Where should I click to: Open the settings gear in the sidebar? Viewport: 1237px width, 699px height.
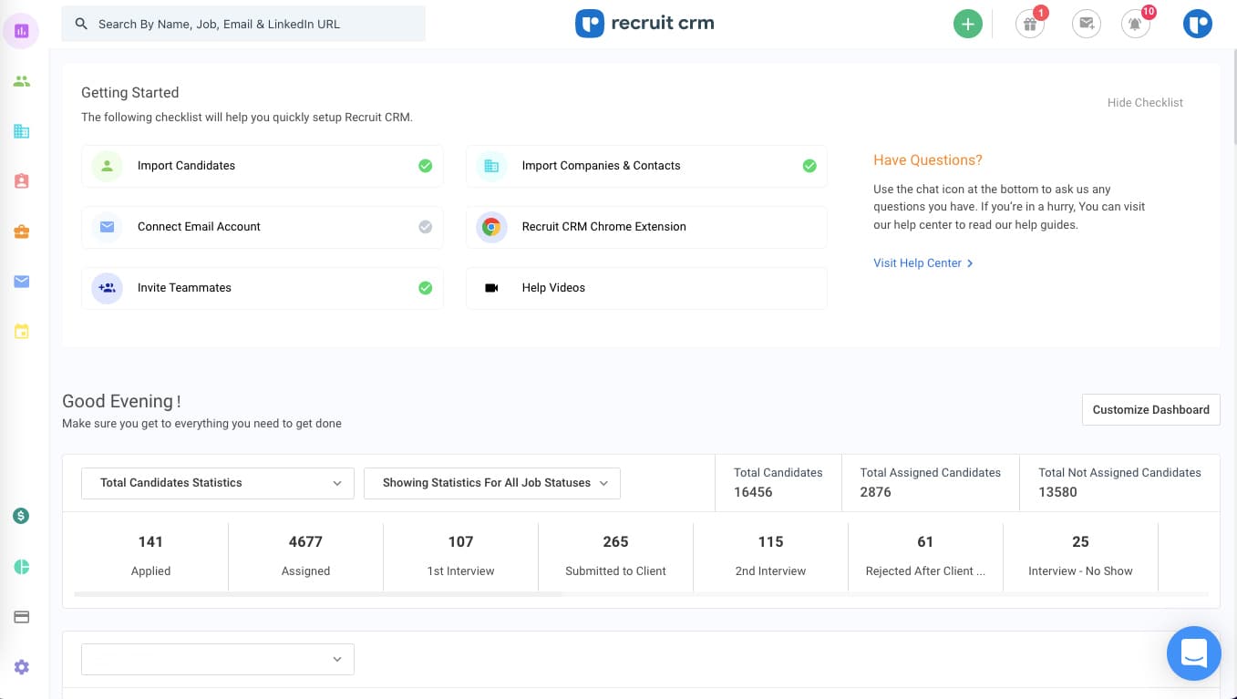pos(22,667)
